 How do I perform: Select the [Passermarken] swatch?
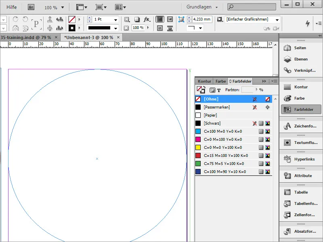pos(233,107)
